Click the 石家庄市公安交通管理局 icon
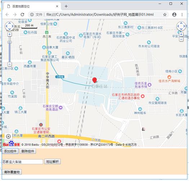Screen dimensions: 189x181 point(41,125)
